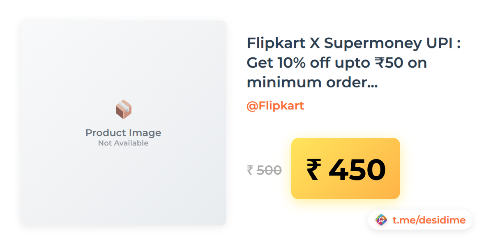Click the 'Not Available' subtitle text
Image resolution: width=493 pixels, height=246 pixels.
click(x=123, y=143)
